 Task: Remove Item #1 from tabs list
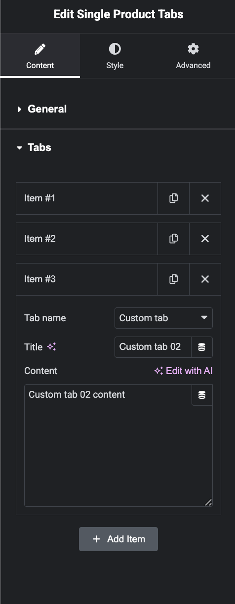tap(205, 198)
